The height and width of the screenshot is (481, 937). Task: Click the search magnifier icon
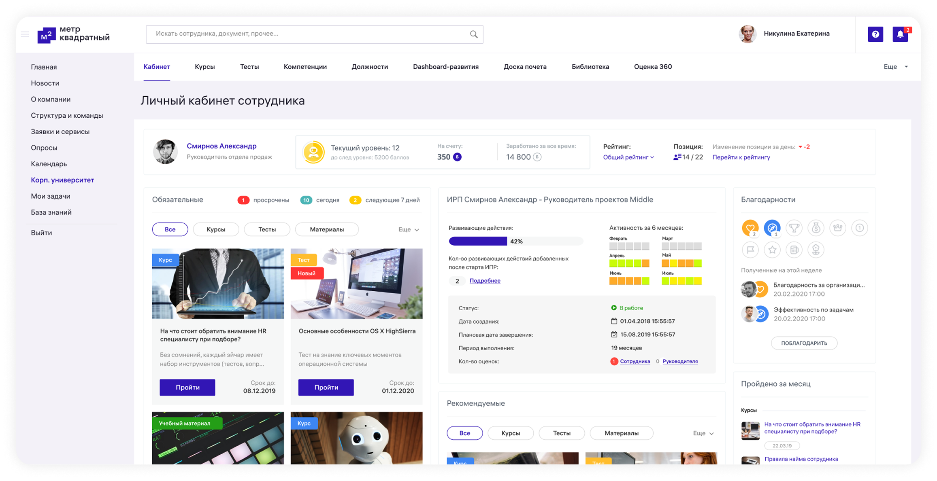tap(473, 34)
